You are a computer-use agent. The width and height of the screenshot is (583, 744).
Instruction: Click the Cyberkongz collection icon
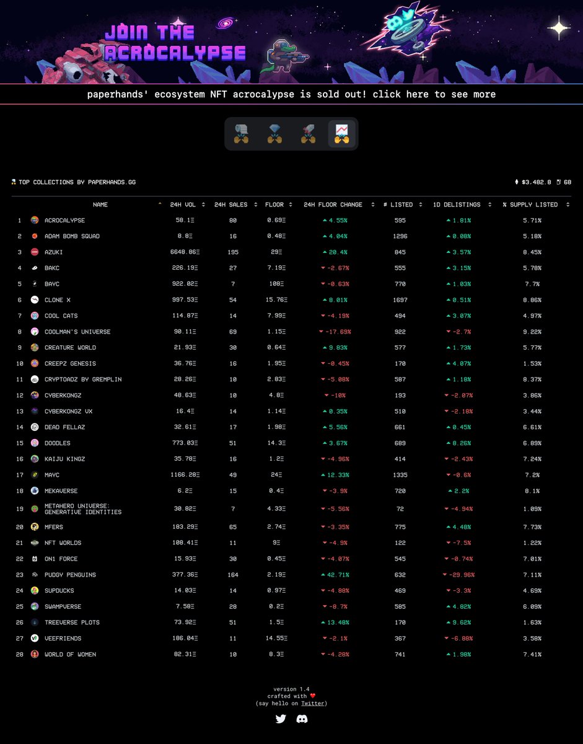pyautogui.click(x=35, y=395)
